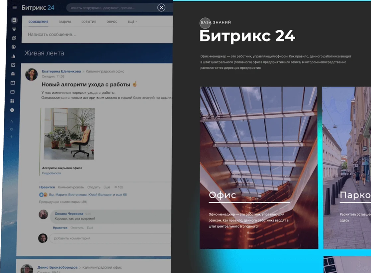This screenshot has width=371, height=273.
Task: Follow the post by clicking Следить
Action: pyautogui.click(x=93, y=187)
